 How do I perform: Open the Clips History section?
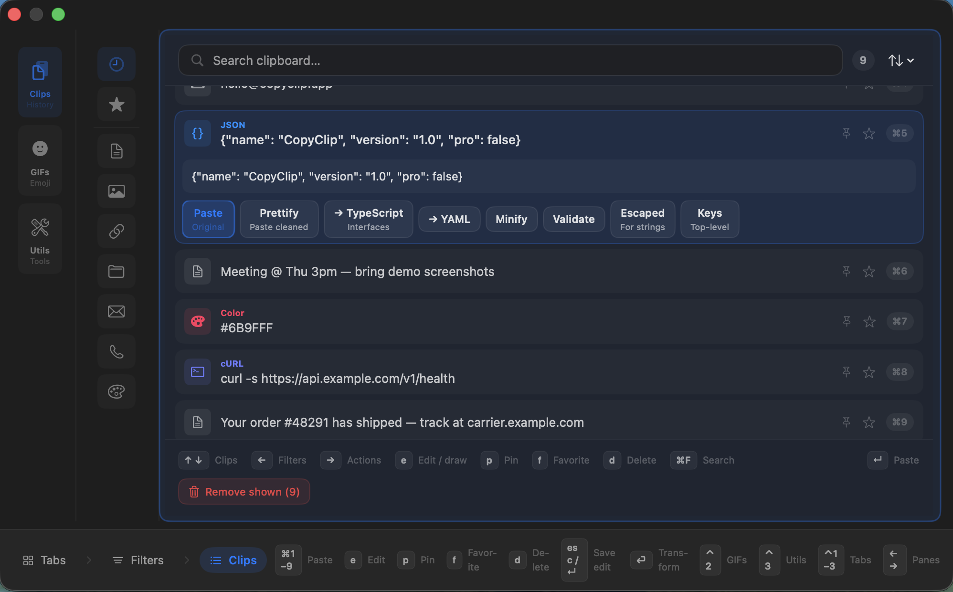(40, 82)
